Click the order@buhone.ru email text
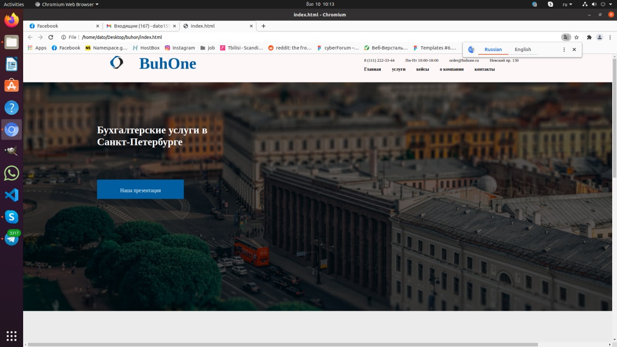The height and width of the screenshot is (347, 617). coord(464,60)
